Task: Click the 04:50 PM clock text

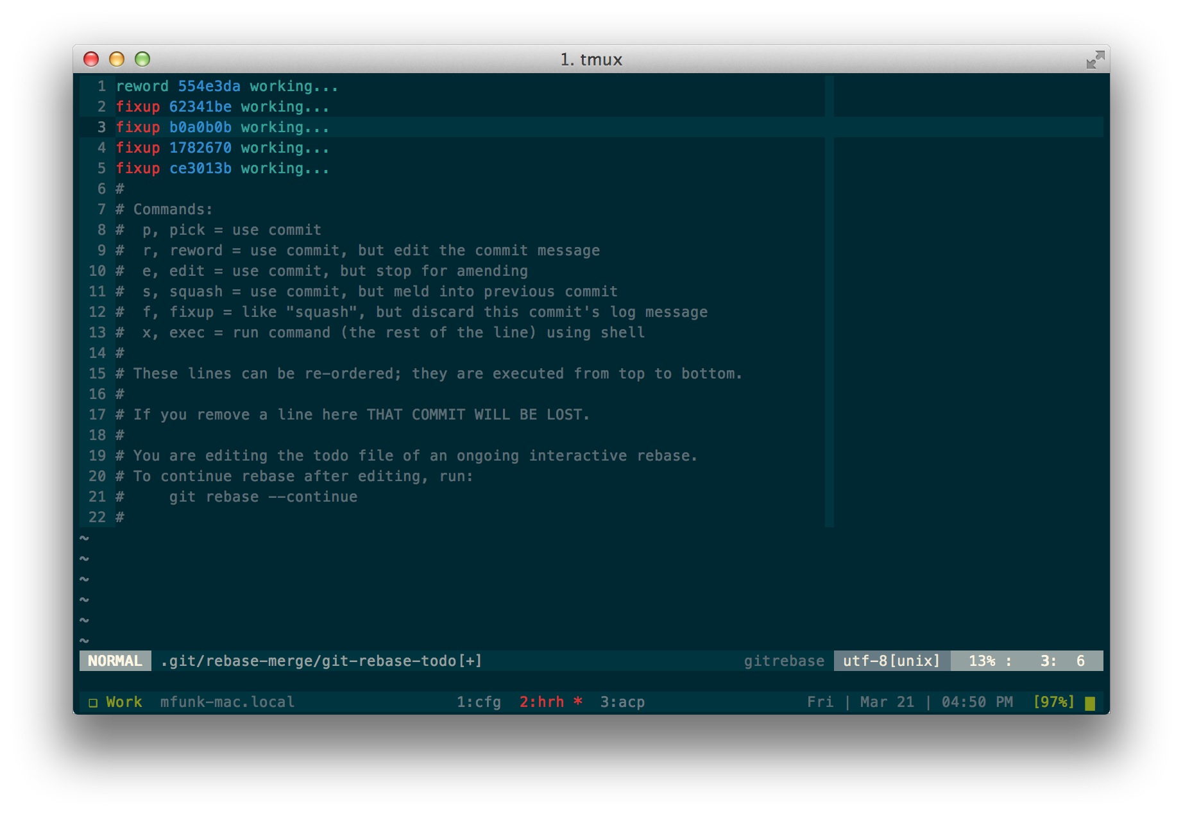Action: click(977, 702)
